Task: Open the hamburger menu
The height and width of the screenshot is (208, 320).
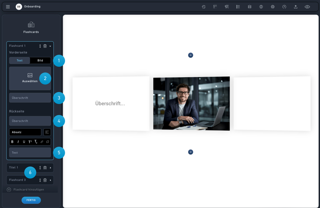Action: 8,7
